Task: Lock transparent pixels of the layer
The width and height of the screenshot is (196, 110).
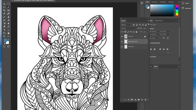Action: point(125,32)
